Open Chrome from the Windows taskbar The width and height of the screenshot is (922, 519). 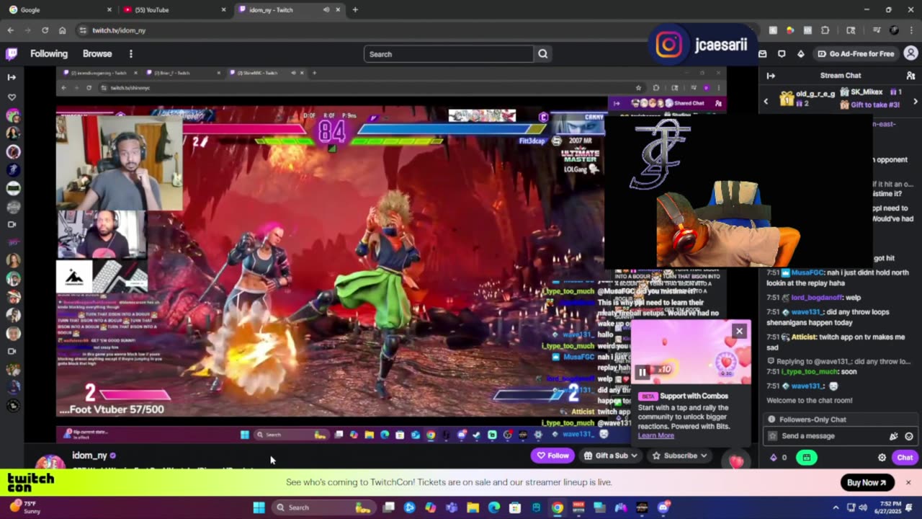click(558, 507)
